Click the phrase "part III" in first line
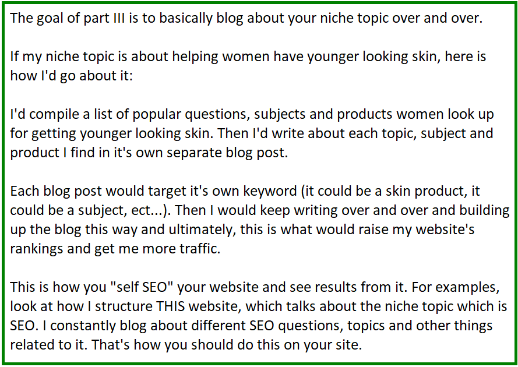Viewport: 518px width, 367px height. pyautogui.click(x=104, y=18)
